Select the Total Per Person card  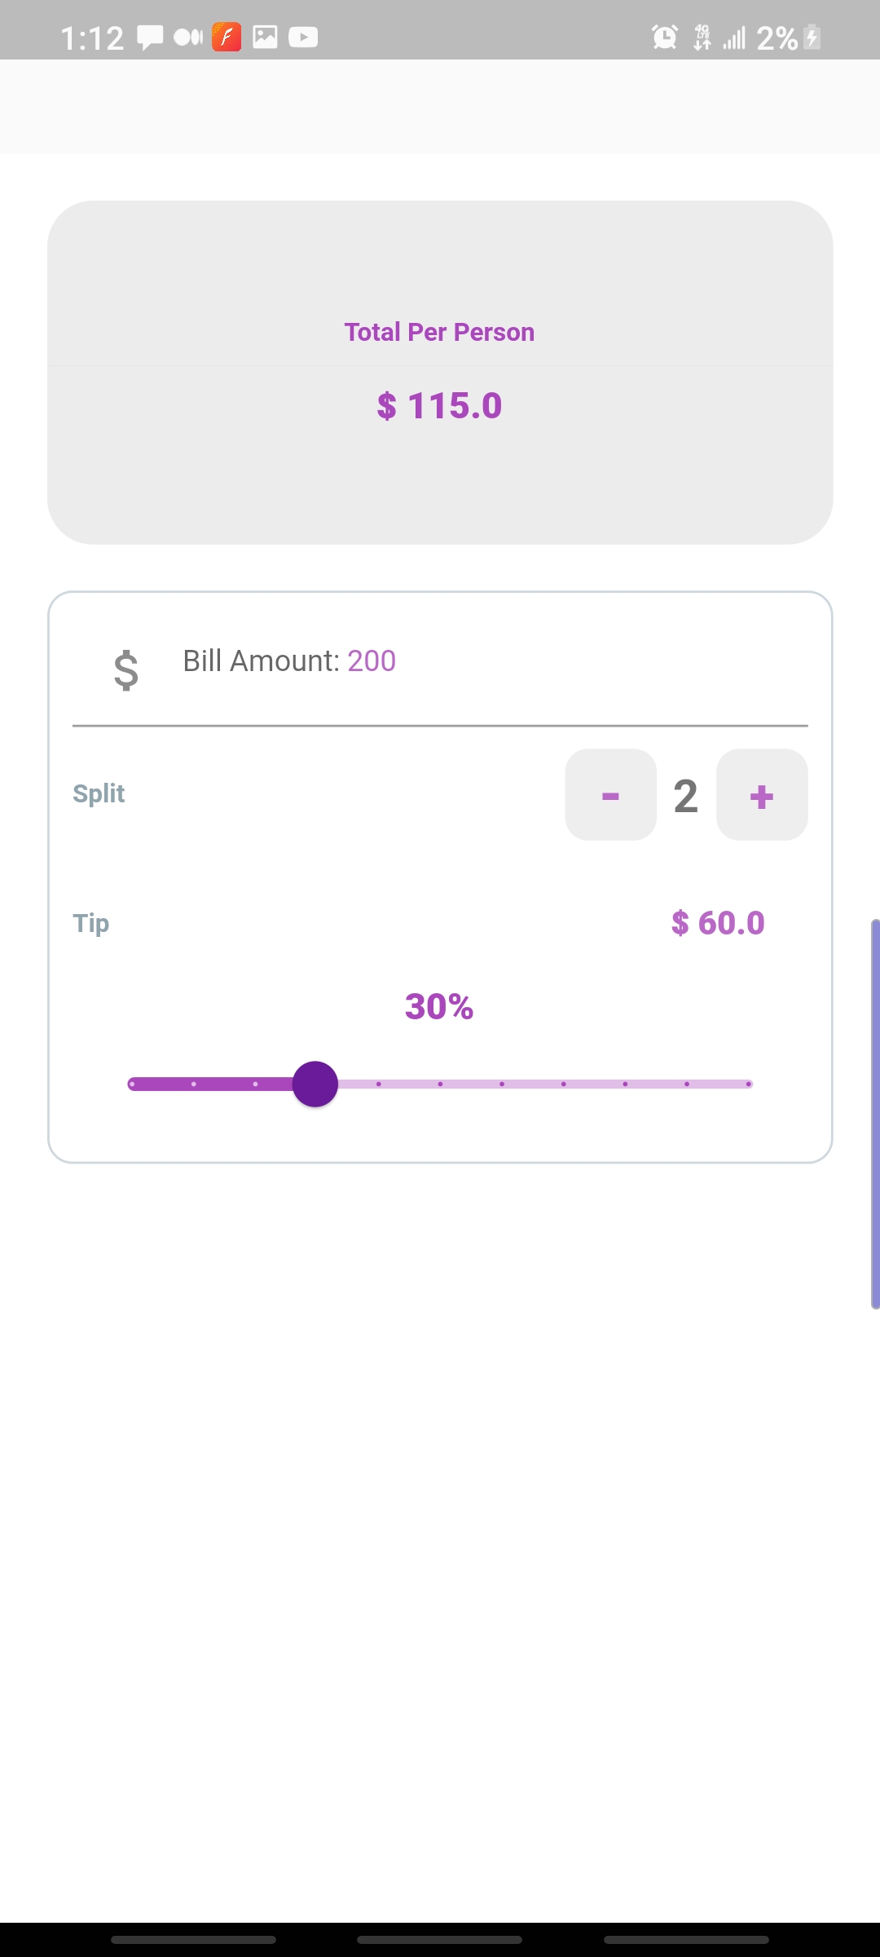[x=440, y=371]
